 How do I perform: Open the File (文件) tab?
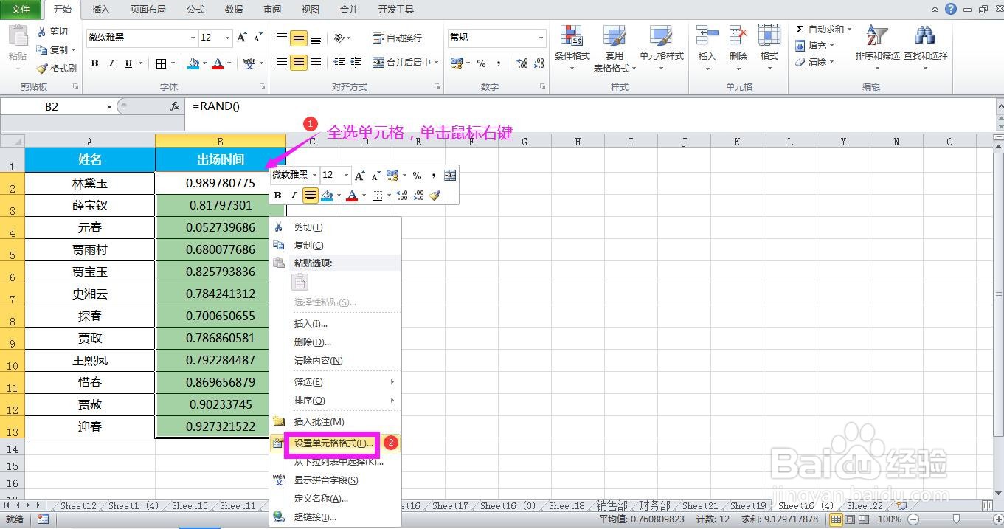(21, 9)
